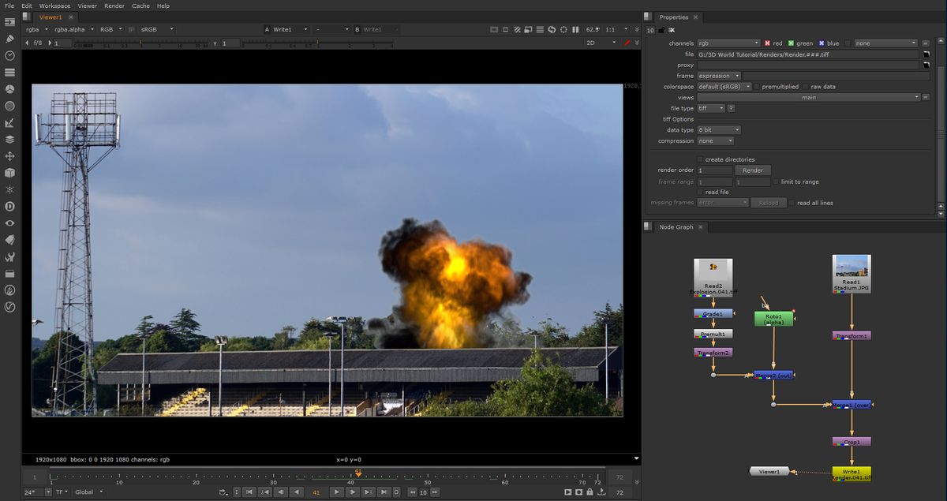
Task: Click the playhead marker at frame 41
Action: point(358,472)
